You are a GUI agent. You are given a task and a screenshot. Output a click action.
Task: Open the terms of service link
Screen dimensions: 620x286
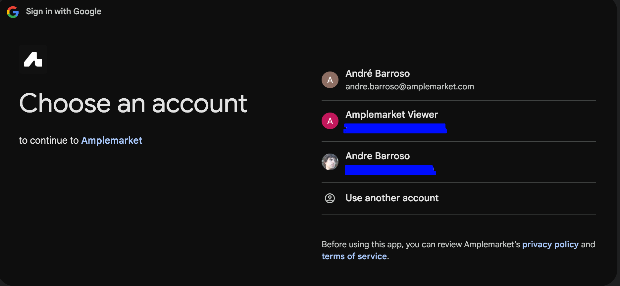click(354, 257)
